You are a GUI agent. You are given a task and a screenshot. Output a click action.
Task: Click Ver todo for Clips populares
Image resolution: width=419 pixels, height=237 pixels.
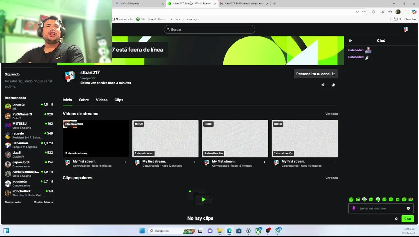point(331,178)
